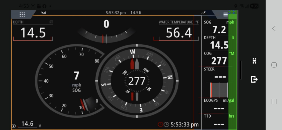Open the home pages grid icon
The height and width of the screenshot is (130, 282).
click(x=22, y=15)
